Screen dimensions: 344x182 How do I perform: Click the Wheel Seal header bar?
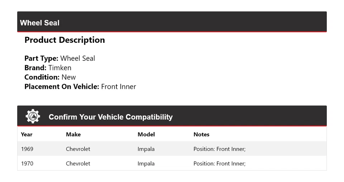pyautogui.click(x=172, y=22)
